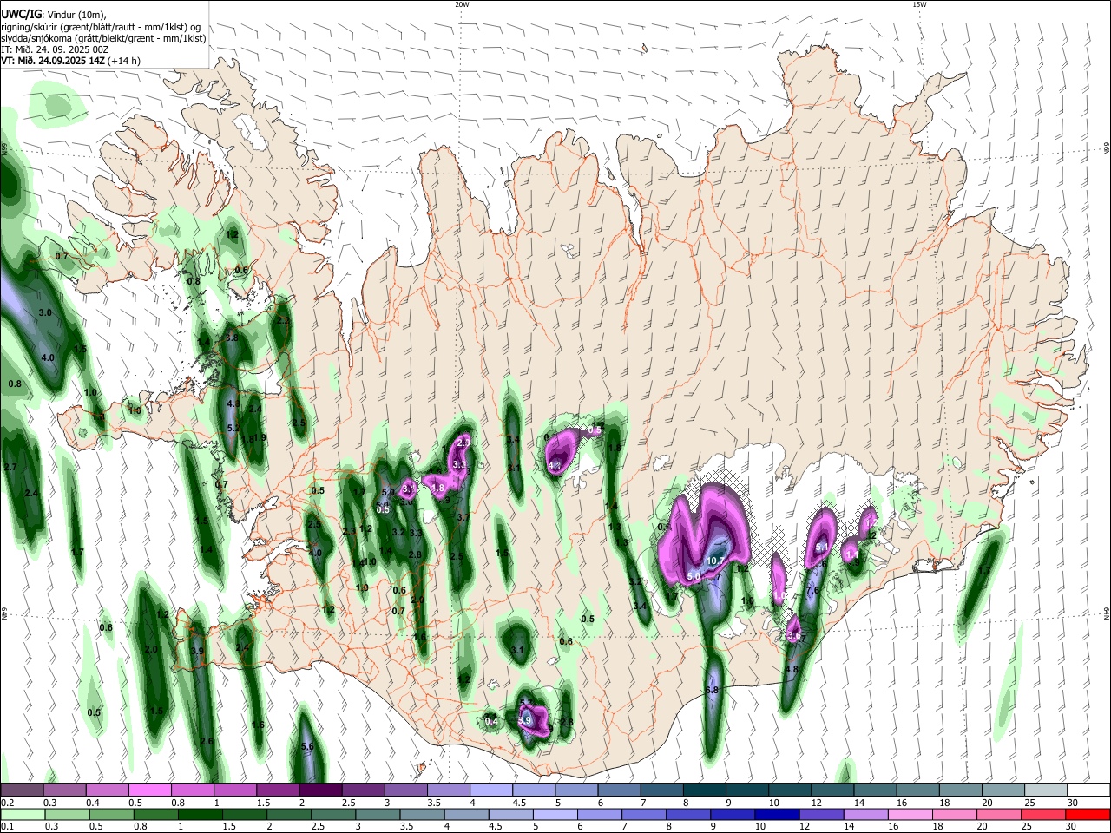Click the 4.8 precipitation value on the map
This screenshot has width=1111, height=833.
click(x=791, y=670)
